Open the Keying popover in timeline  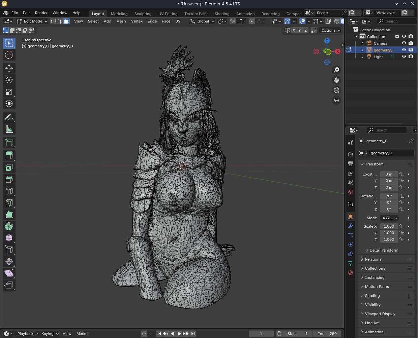50,334
